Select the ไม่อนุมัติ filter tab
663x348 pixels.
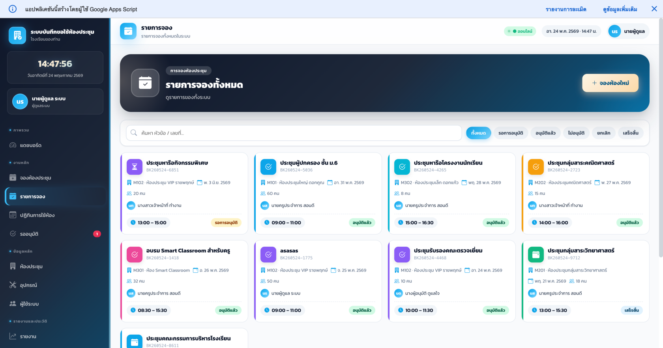point(576,133)
